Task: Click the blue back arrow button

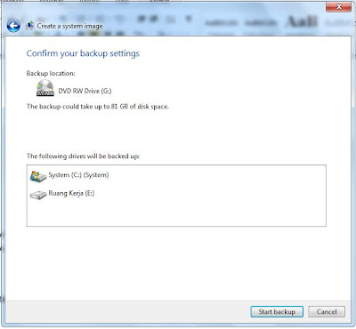Action: pos(13,26)
